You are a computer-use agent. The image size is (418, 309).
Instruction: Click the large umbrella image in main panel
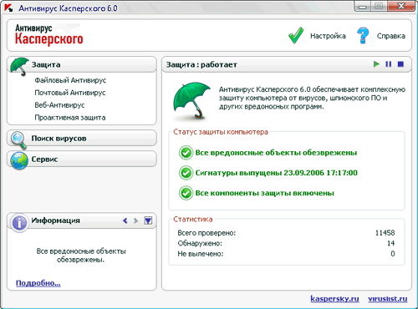coord(192,102)
